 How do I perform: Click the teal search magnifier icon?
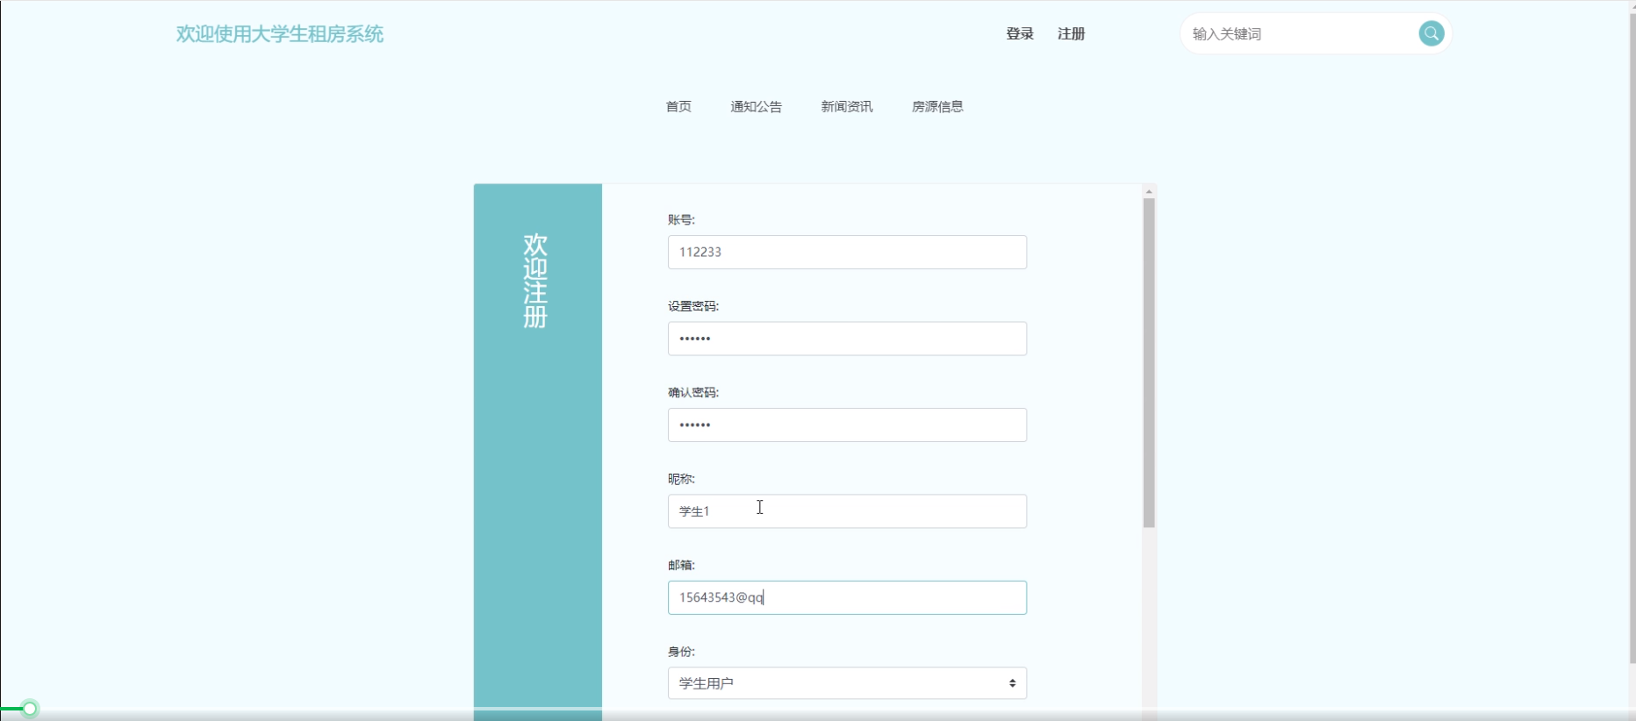(1431, 33)
